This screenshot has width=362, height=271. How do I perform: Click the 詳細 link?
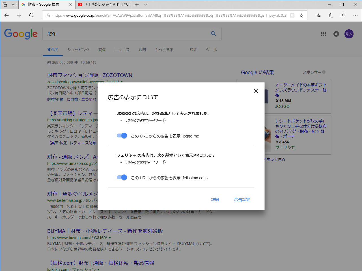click(216, 200)
